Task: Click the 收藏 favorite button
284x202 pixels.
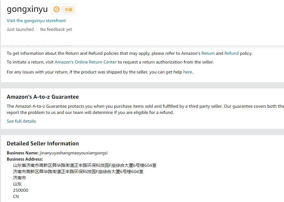Action: (x=68, y=10)
